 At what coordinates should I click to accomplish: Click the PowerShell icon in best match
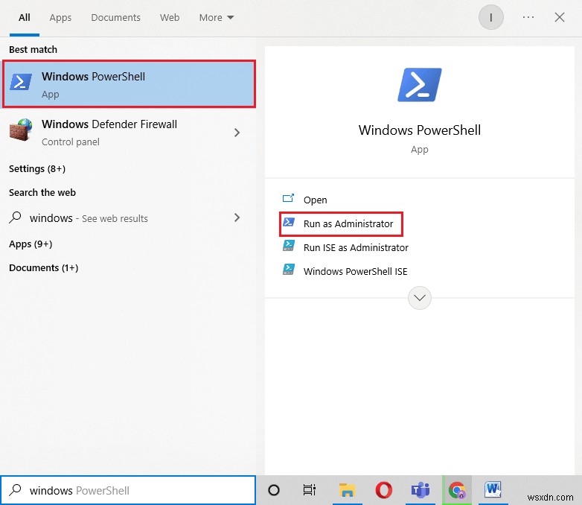click(21, 82)
